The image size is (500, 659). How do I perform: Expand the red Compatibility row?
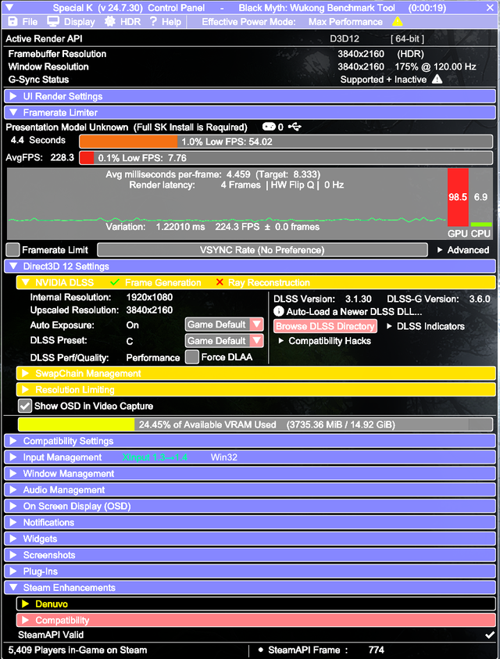pyautogui.click(x=256, y=620)
